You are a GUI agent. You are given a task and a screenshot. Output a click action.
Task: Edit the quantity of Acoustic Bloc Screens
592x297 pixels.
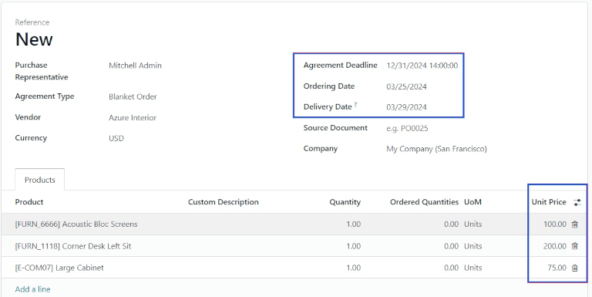tap(353, 224)
